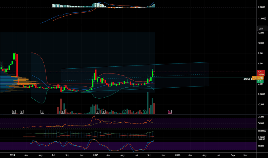The image size is (268, 158).
Task: Click the first earnings marker in early 2024
Action: (14, 111)
